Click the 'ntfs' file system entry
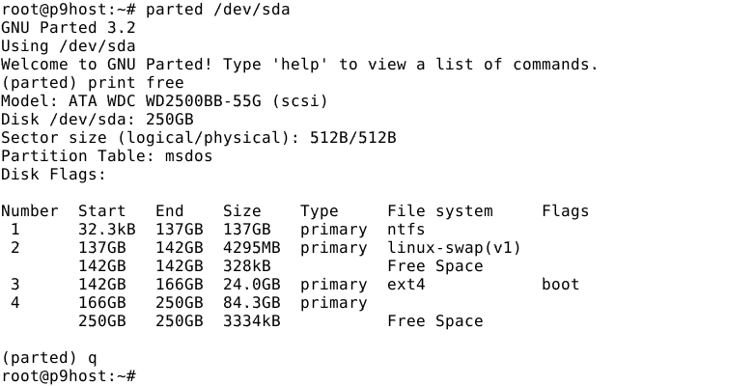Image resolution: width=755 pixels, height=386 pixels. (405, 230)
